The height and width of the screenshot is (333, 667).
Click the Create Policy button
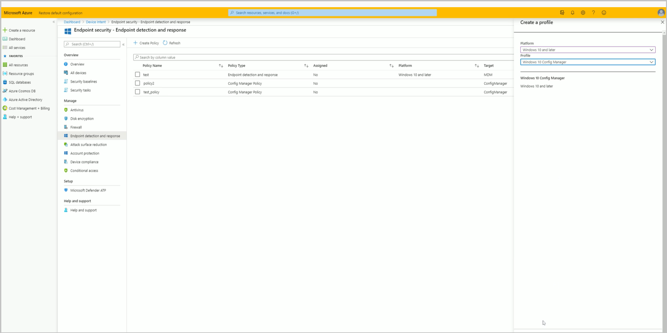pyautogui.click(x=146, y=43)
